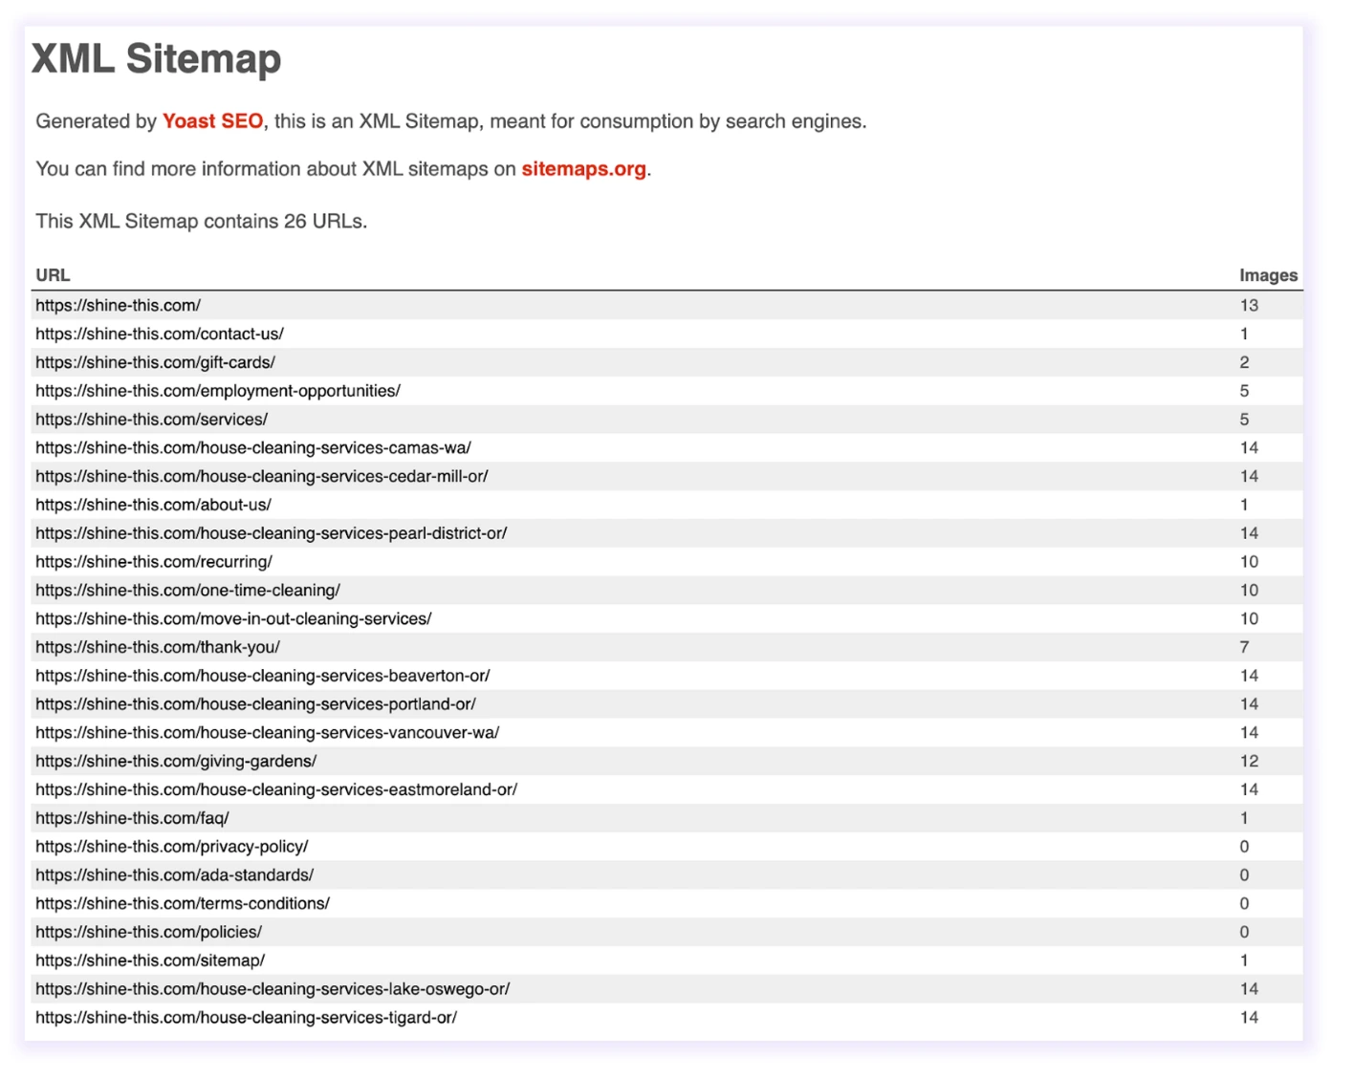Visit the services page link
1353x1079 pixels.
coord(150,419)
